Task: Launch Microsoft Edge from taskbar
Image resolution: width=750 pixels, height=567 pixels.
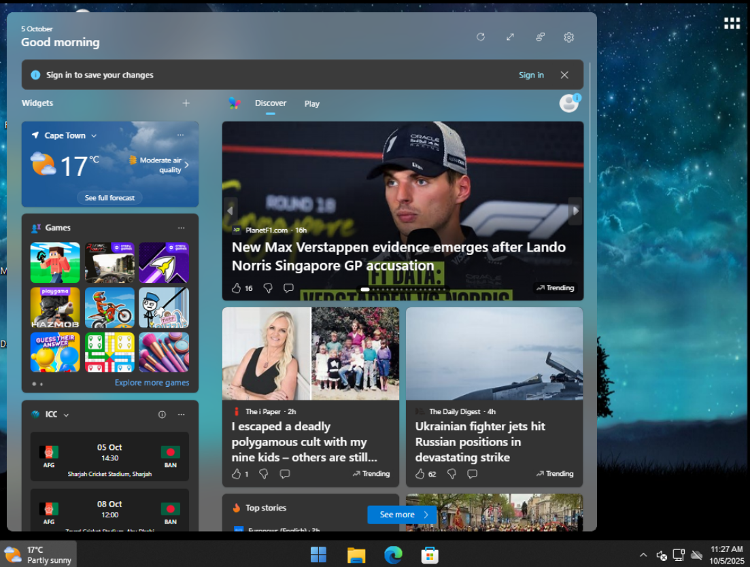Action: point(393,555)
